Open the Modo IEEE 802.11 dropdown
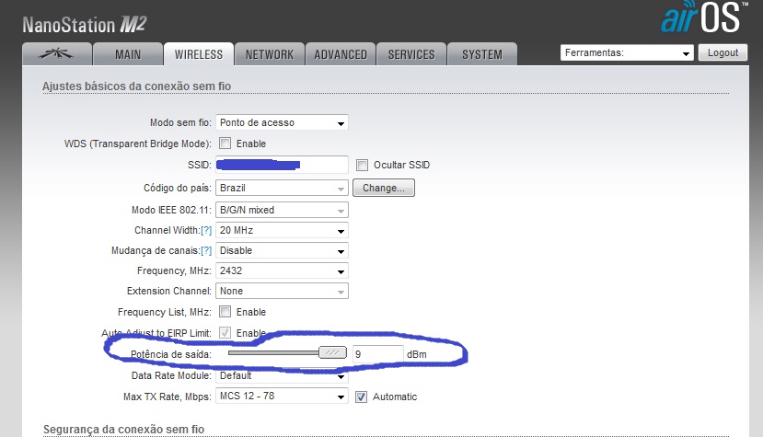This screenshot has width=763, height=437. tap(282, 210)
